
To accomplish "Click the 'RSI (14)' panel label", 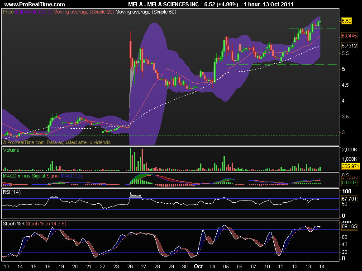I will (12, 192).
